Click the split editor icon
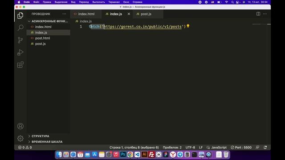 click(258, 14)
